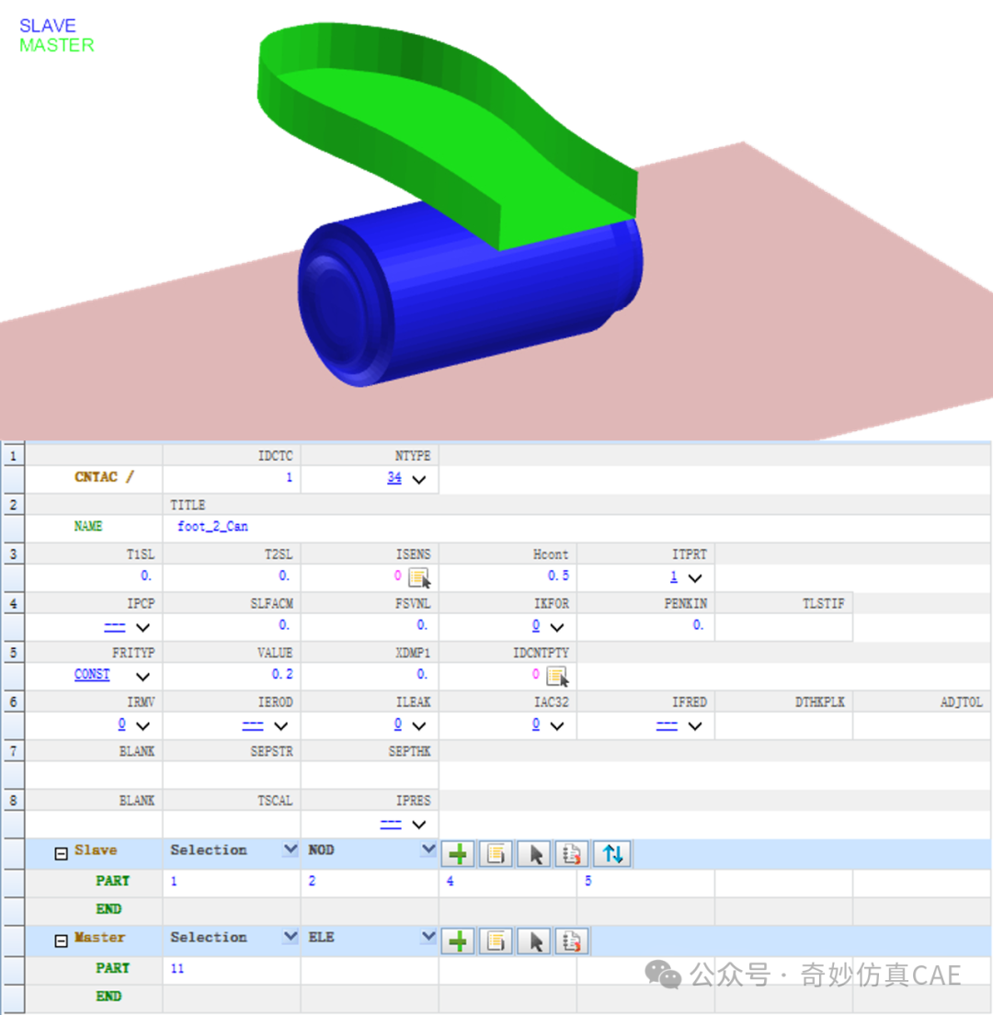This screenshot has width=993, height=1015.
Task: Open the IKFOR dropdown arrow
Action: (556, 627)
